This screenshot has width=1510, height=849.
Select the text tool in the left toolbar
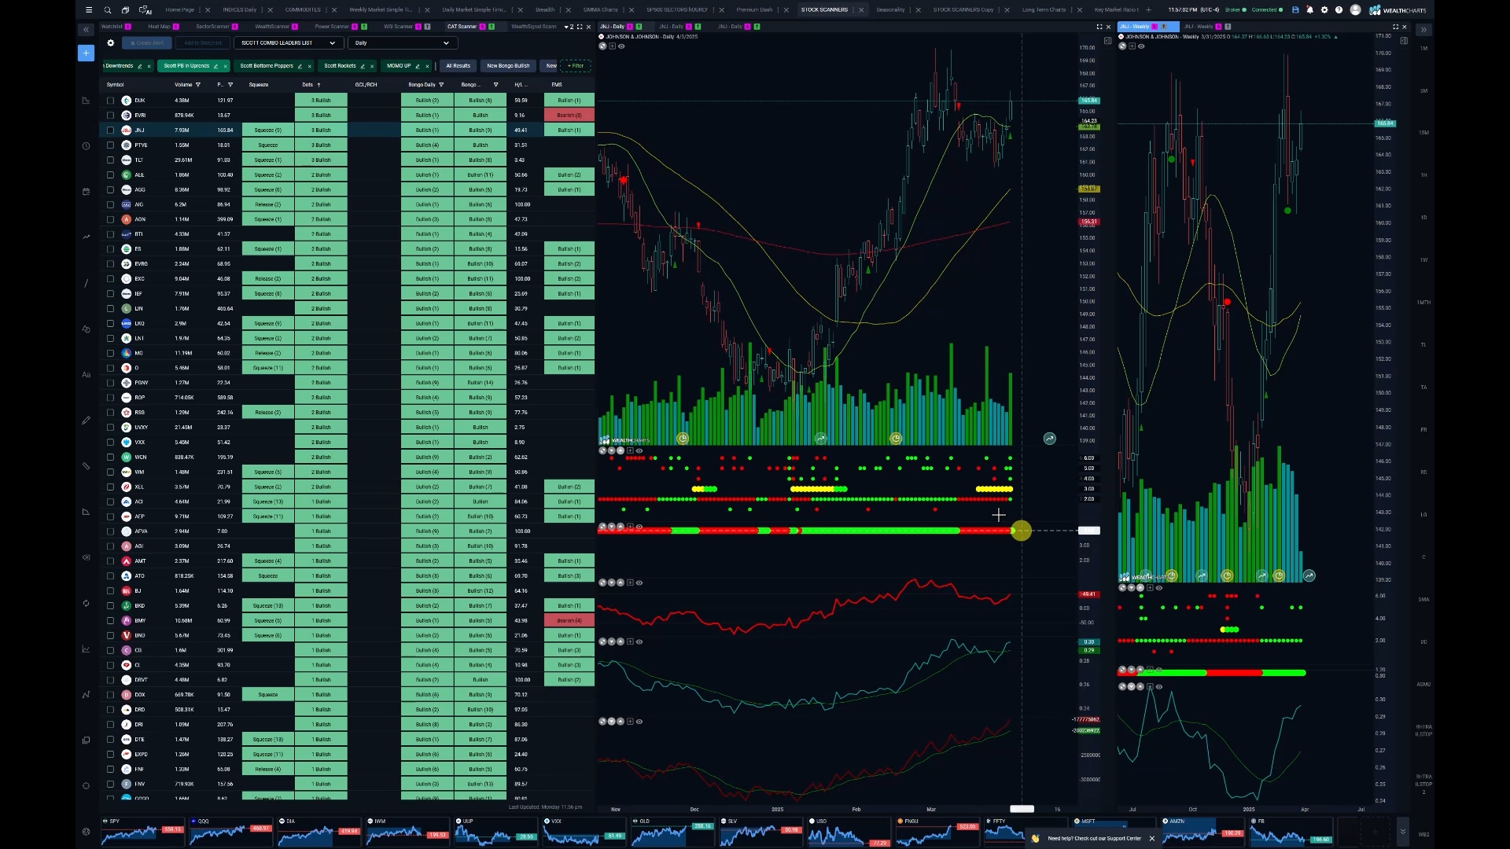(86, 375)
